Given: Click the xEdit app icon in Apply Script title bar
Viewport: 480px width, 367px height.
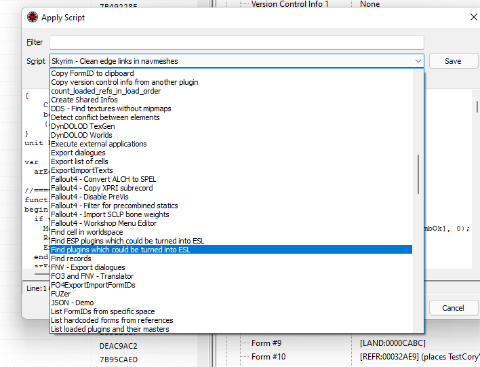Looking at the screenshot, I should [x=32, y=17].
